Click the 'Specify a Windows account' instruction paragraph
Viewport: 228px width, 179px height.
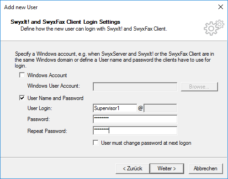[x=114, y=60]
